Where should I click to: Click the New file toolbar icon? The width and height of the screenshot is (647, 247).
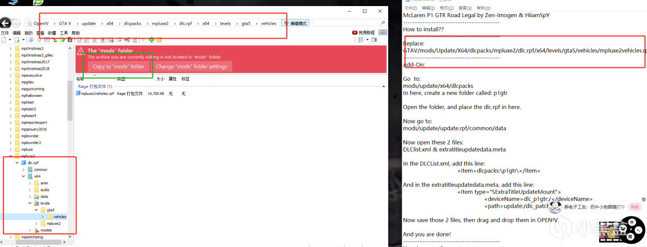(x=4, y=40)
